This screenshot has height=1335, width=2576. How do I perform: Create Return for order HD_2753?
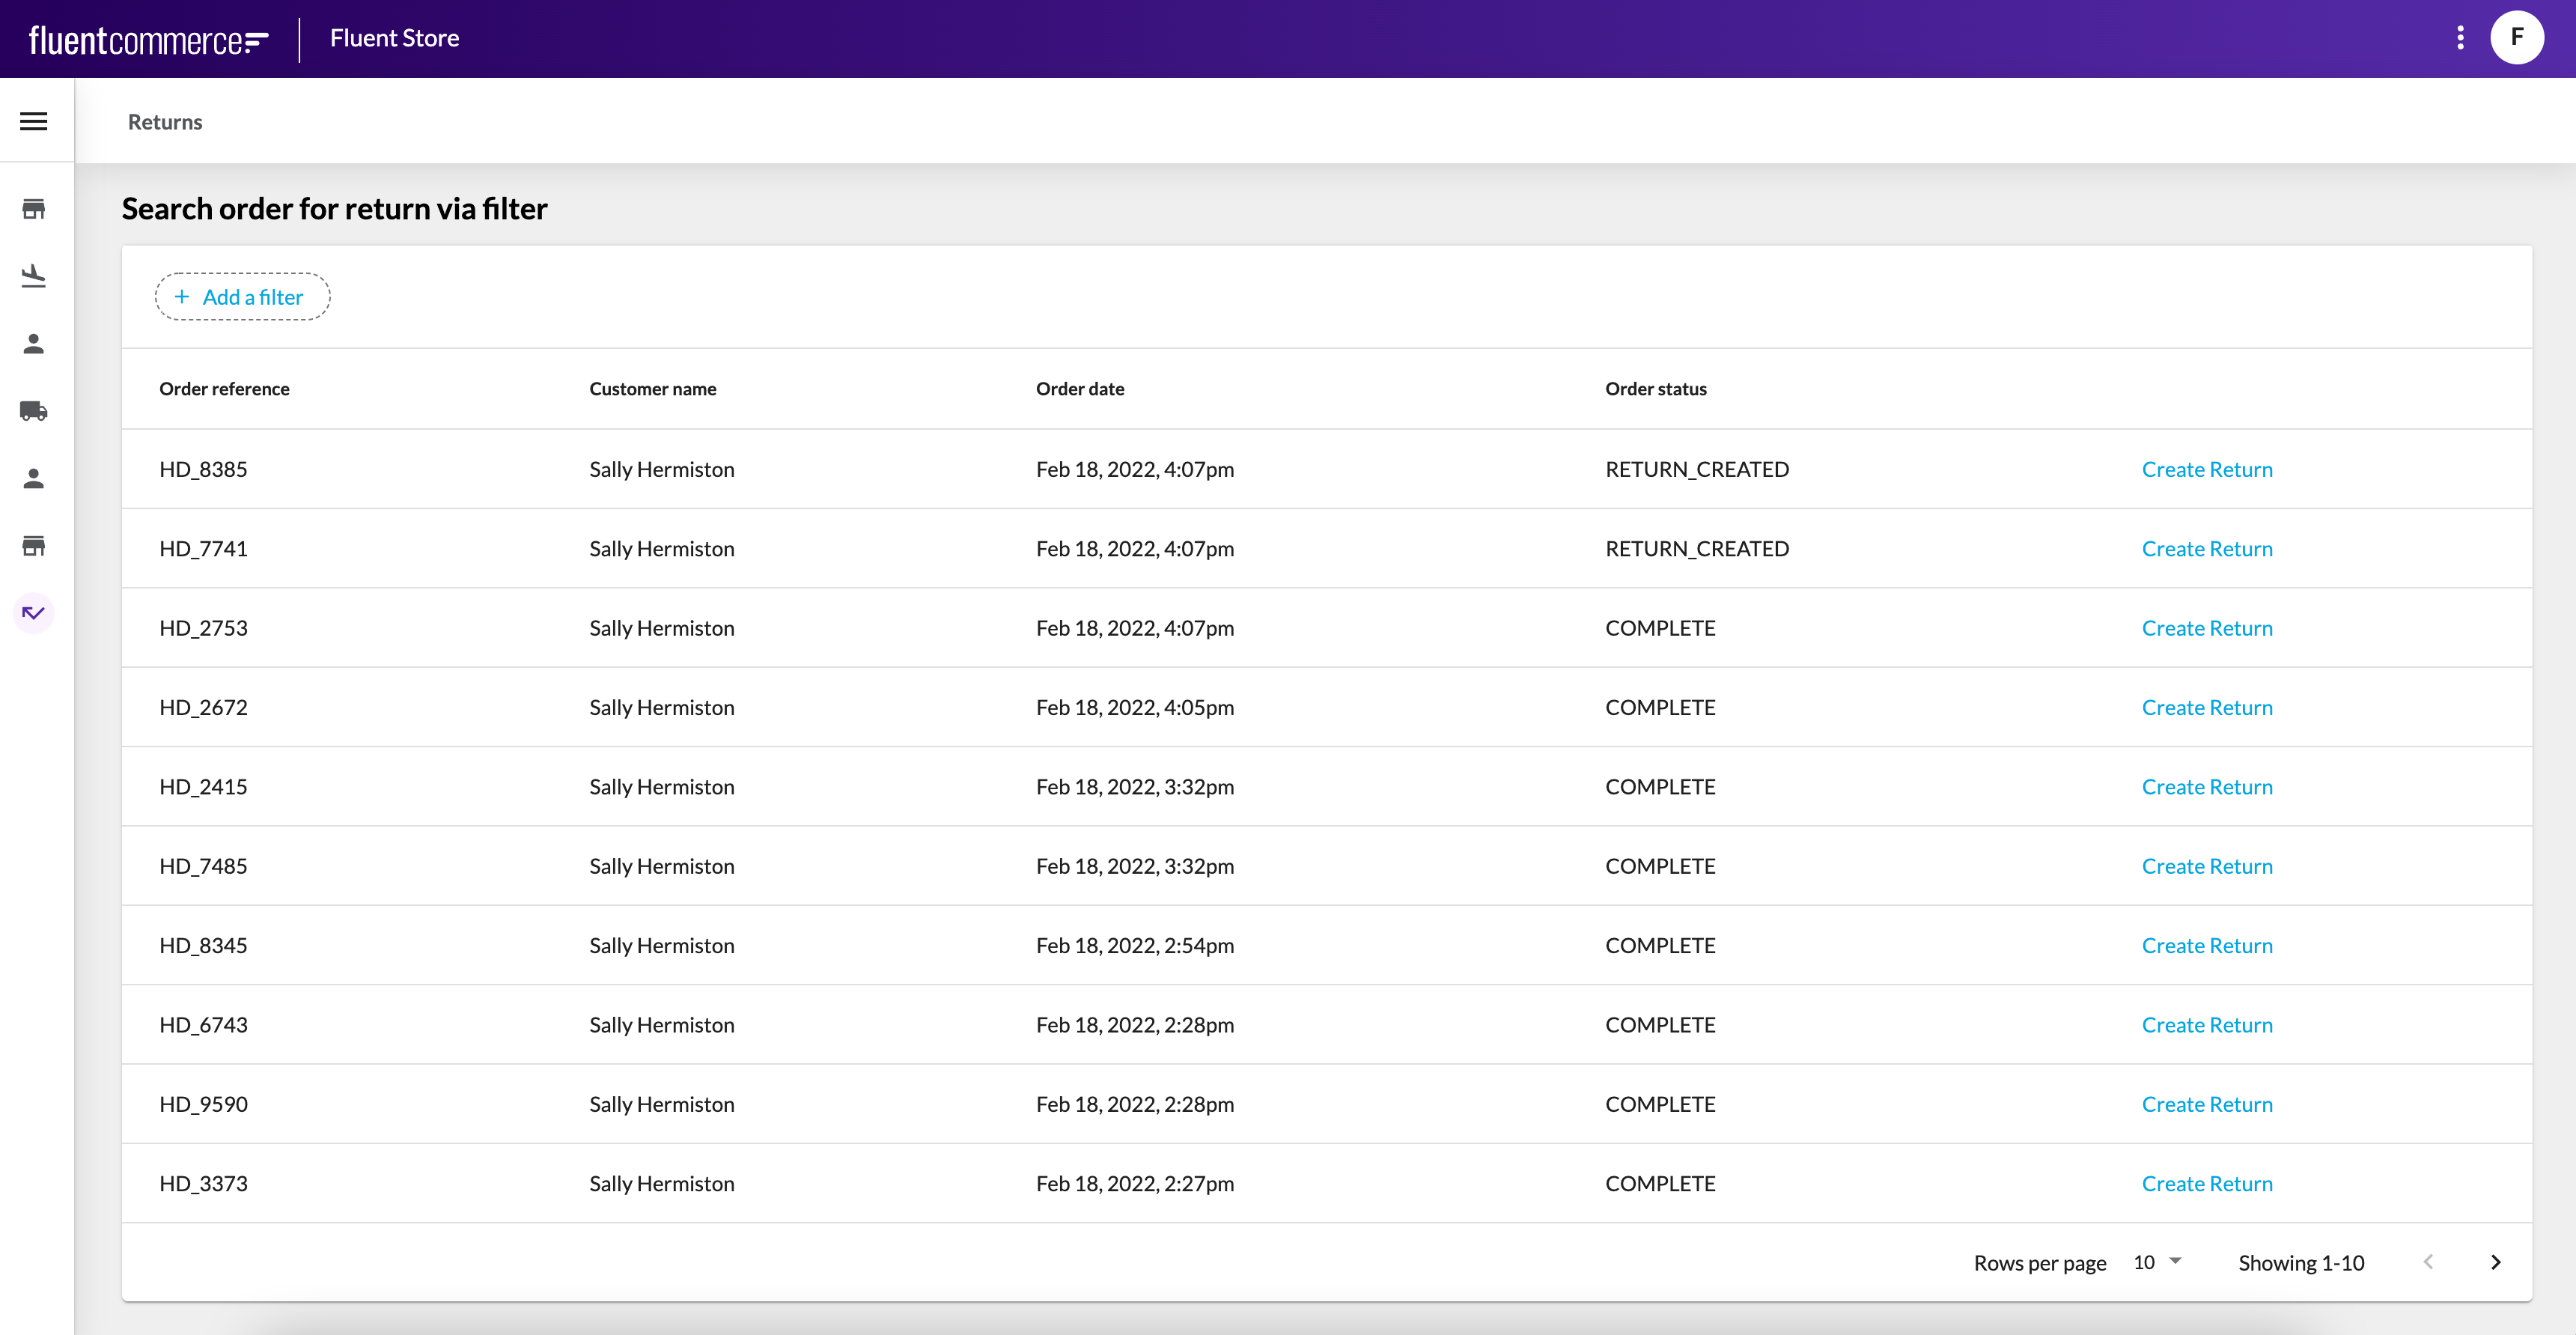tap(2206, 628)
